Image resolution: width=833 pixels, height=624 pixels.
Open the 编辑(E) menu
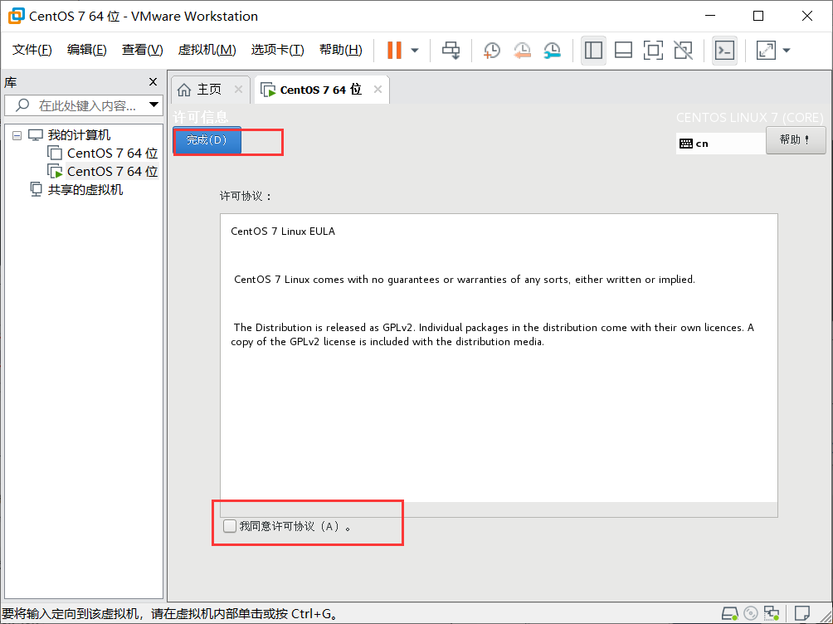(x=86, y=50)
